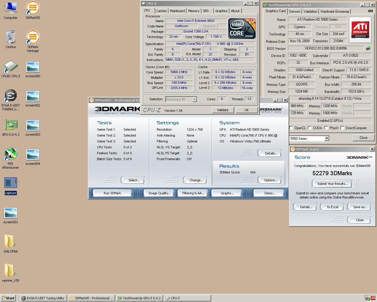The width and height of the screenshot is (377, 302).
Task: Select the capture desktop icon
Action: pyautogui.click(x=11, y=186)
